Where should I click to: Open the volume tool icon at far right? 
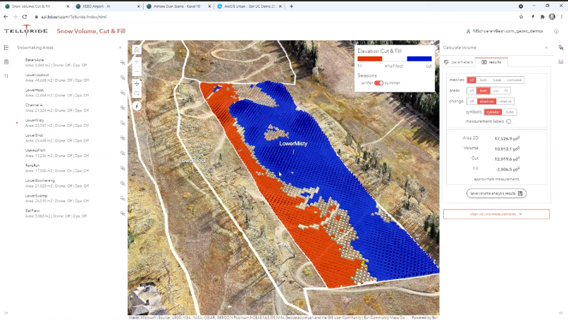tap(561, 47)
